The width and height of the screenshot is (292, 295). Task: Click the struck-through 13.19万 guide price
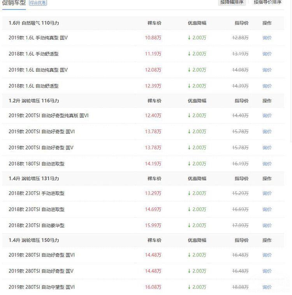pyautogui.click(x=240, y=54)
